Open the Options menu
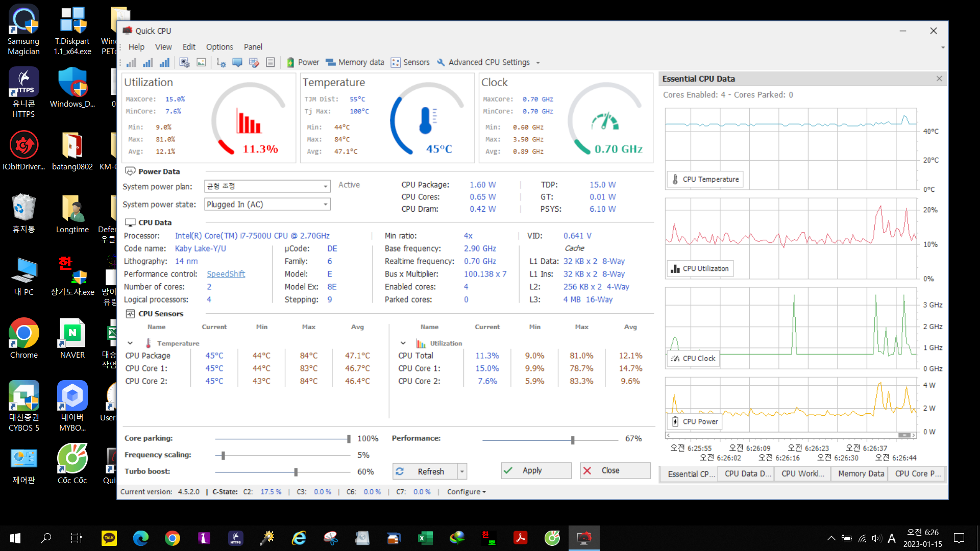Screen dimensions: 980x551 pos(219,47)
